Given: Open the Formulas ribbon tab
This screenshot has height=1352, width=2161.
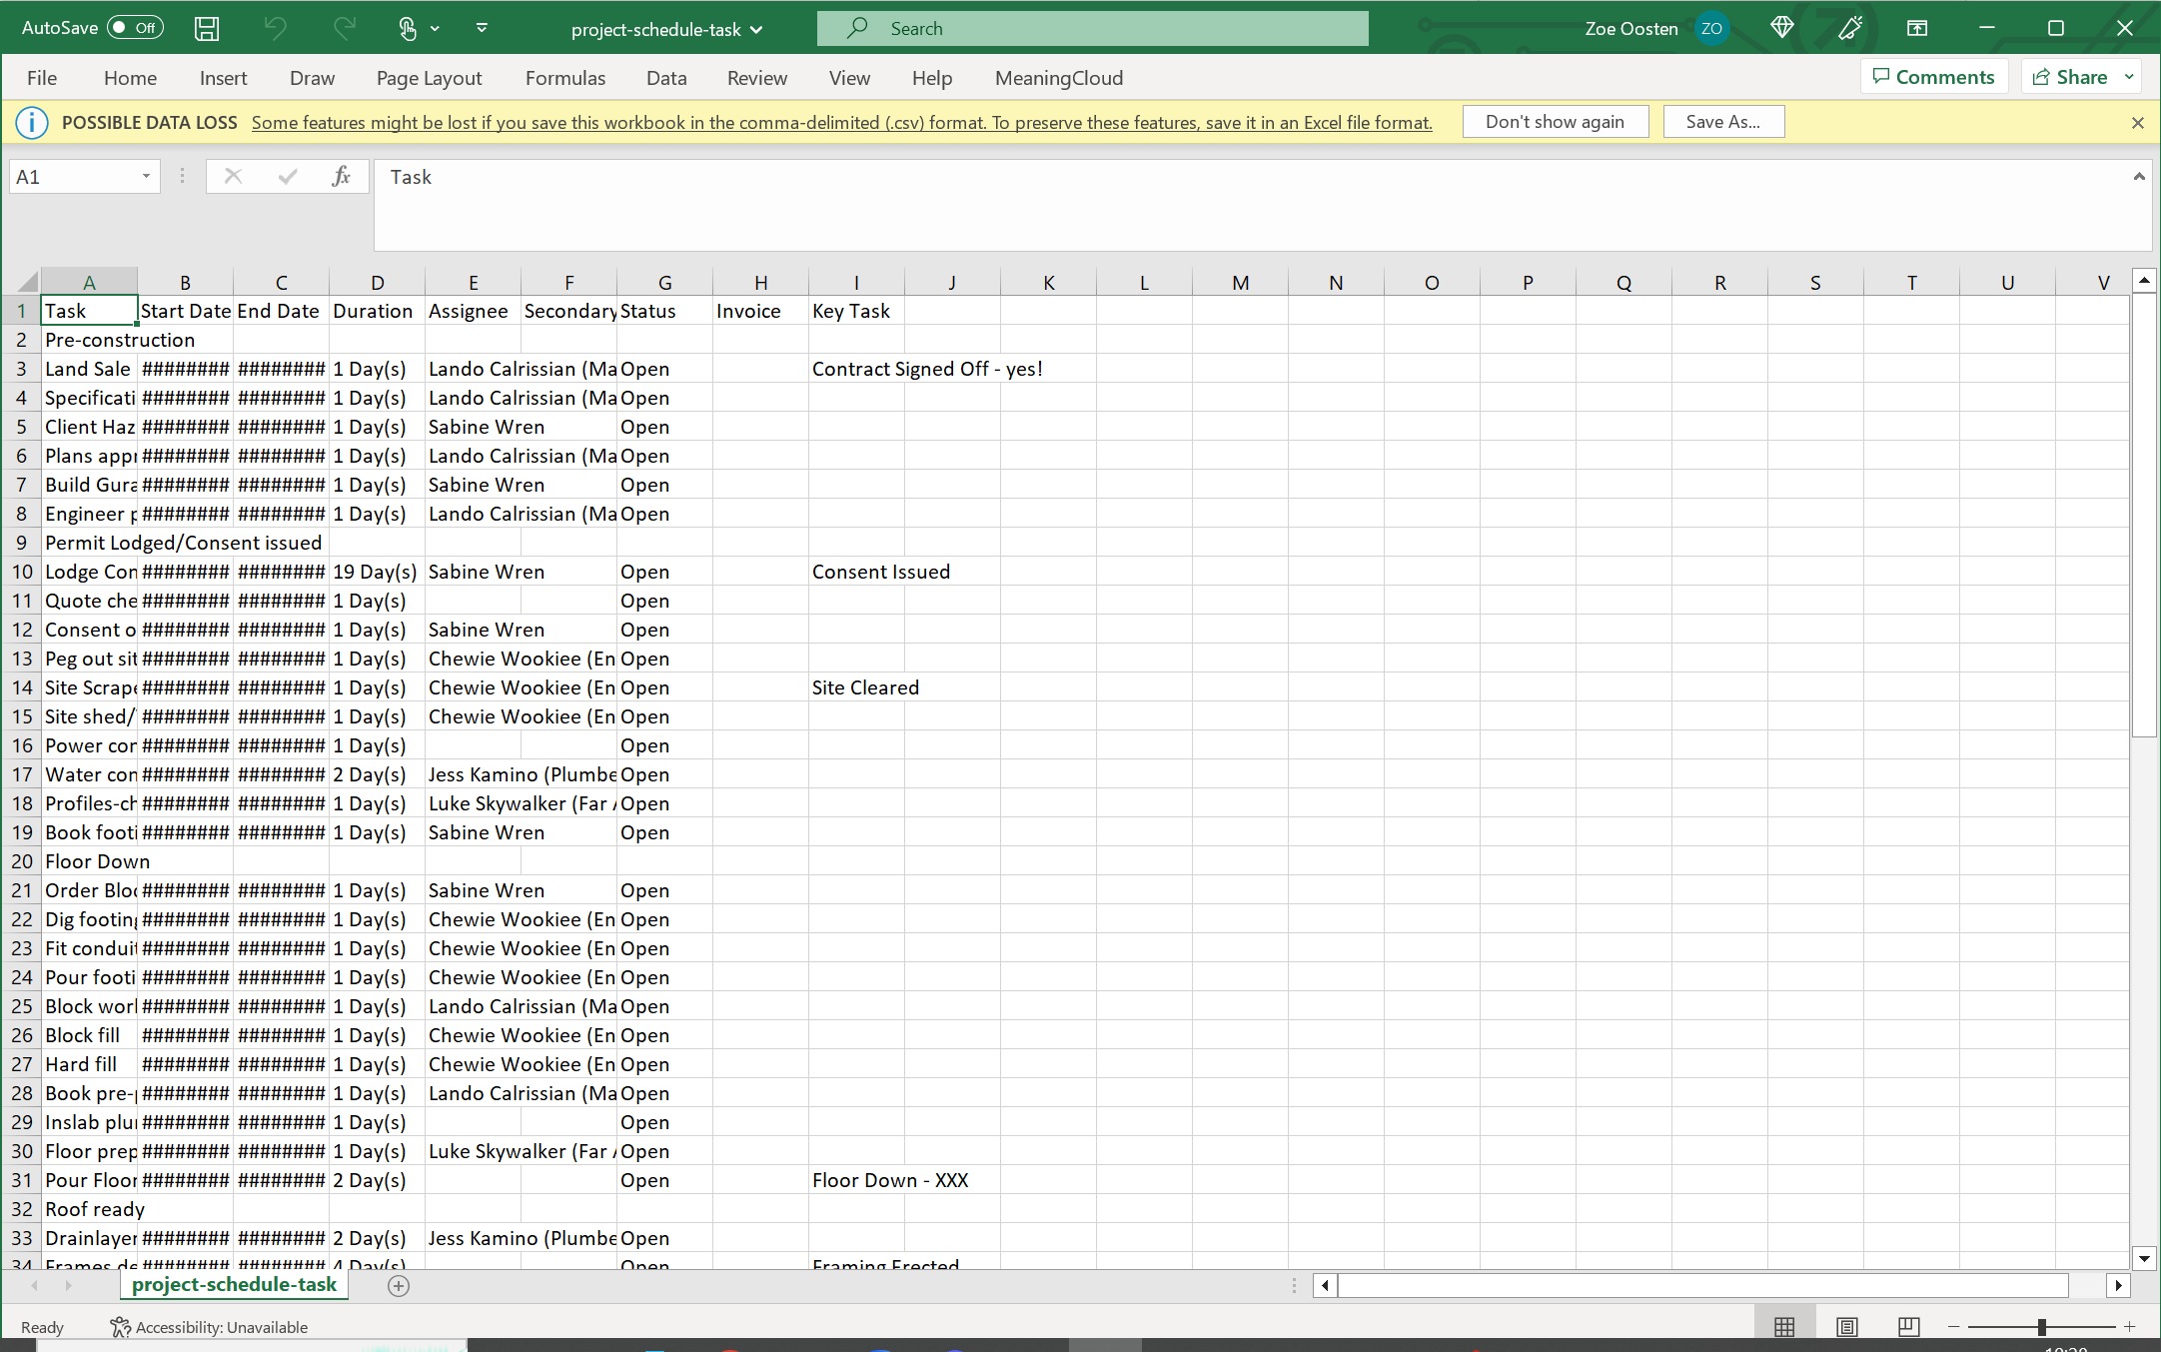Looking at the screenshot, I should click(x=564, y=78).
